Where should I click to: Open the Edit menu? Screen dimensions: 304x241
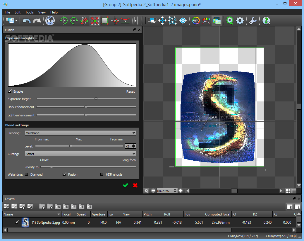tap(18, 12)
